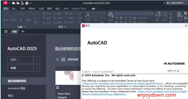
Task: Click the 拉伸 (Stretch) tool
Action: 47,22
